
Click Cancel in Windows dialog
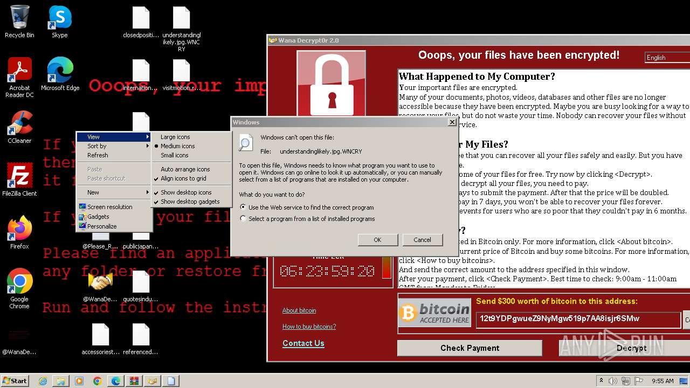pos(422,240)
